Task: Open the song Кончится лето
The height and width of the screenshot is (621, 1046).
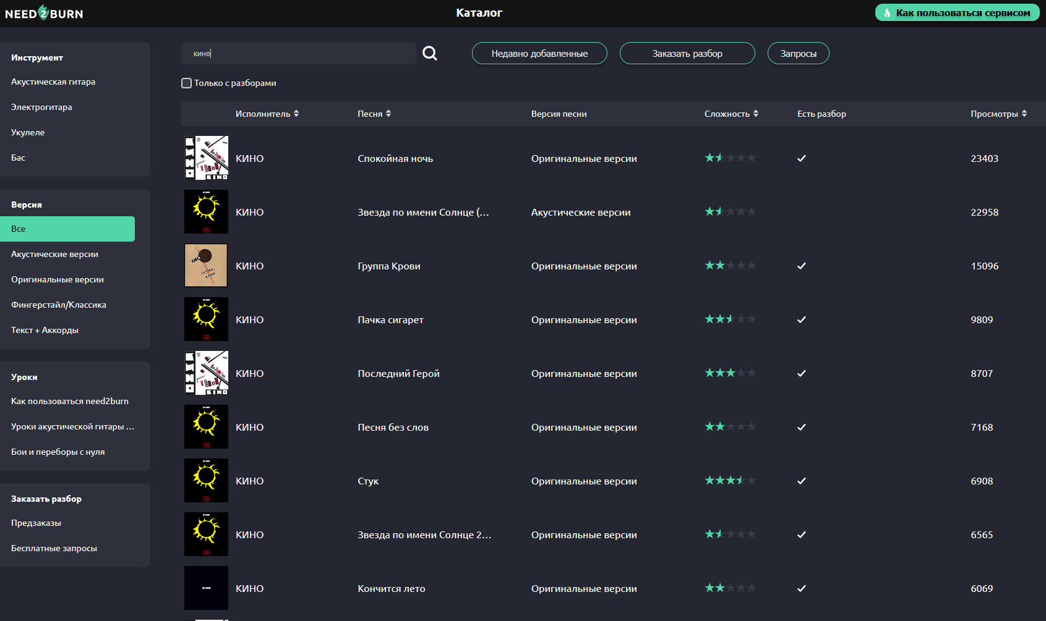Action: click(392, 588)
